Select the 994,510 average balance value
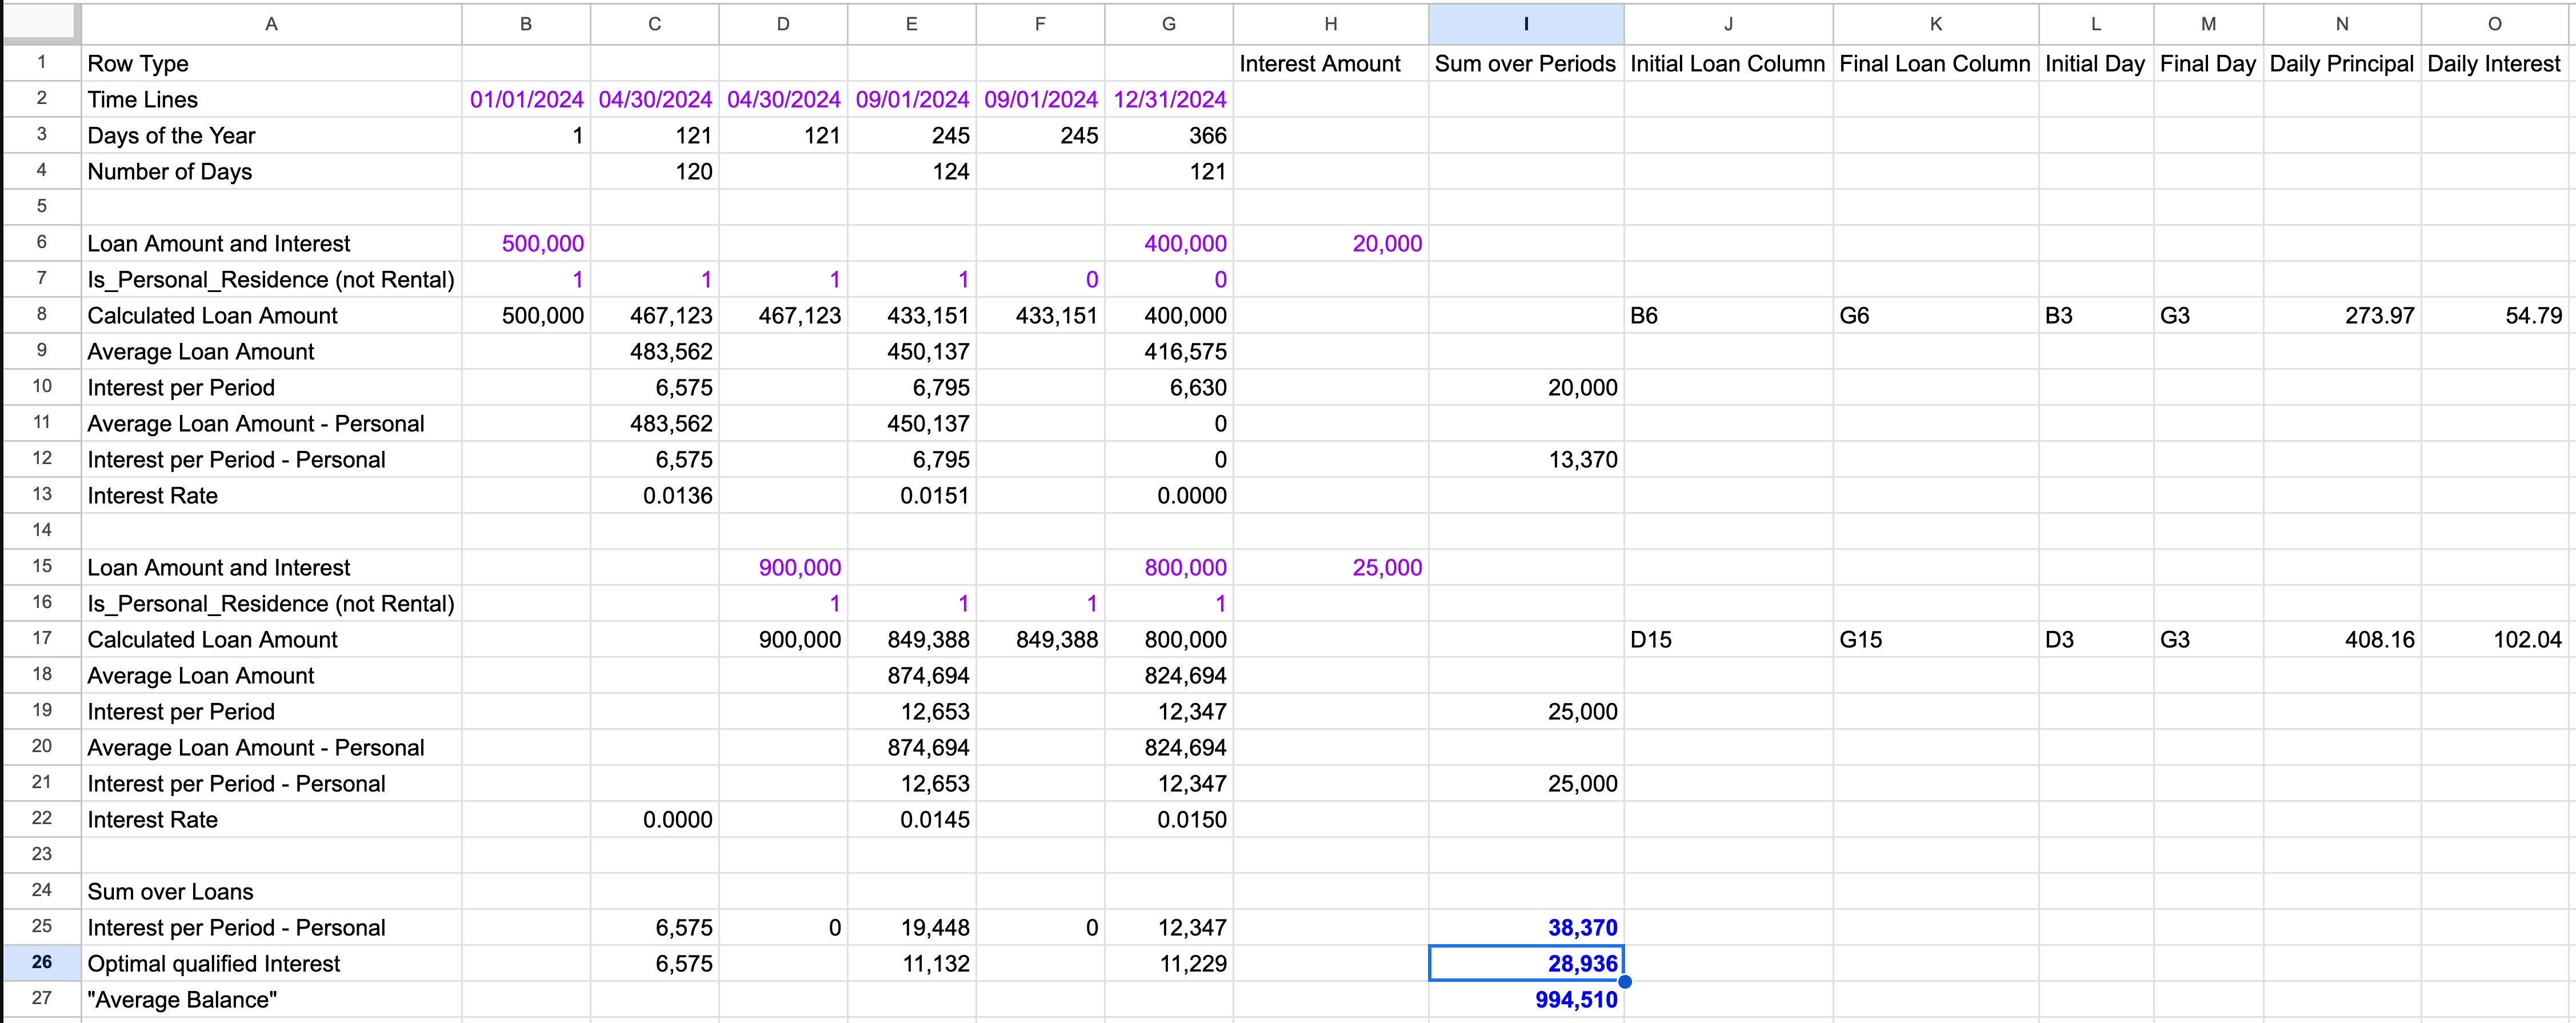This screenshot has height=1023, width=2576. pos(1526,1000)
